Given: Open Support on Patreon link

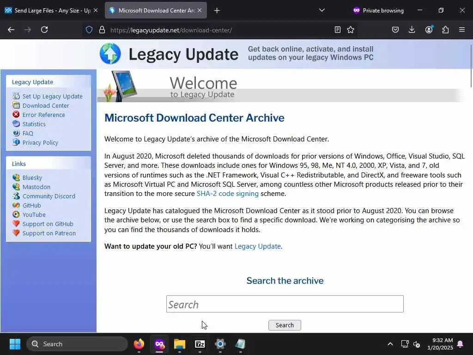Looking at the screenshot, I should [49, 233].
